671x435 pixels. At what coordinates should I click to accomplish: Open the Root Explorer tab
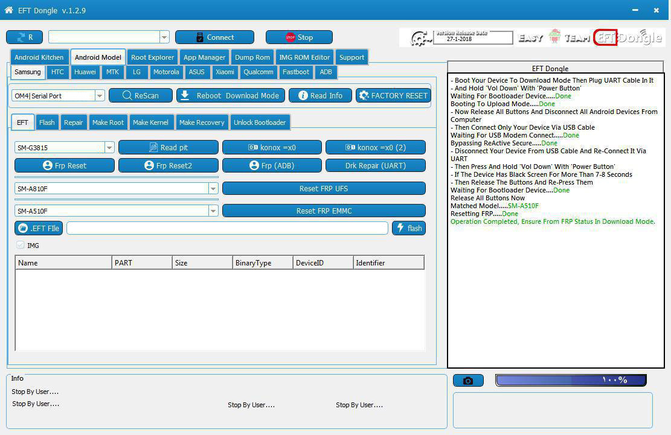tap(152, 57)
